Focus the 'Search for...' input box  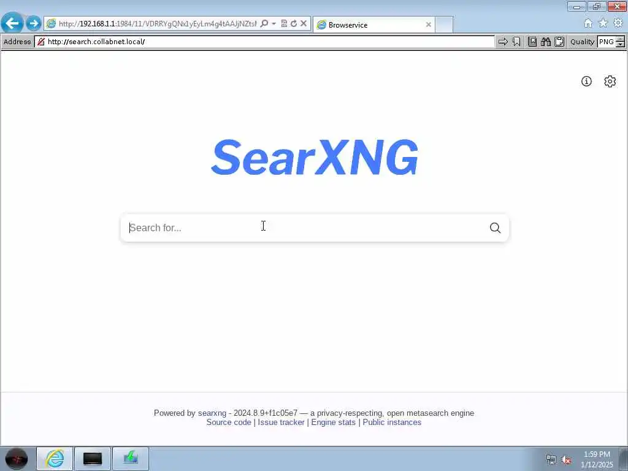304,228
